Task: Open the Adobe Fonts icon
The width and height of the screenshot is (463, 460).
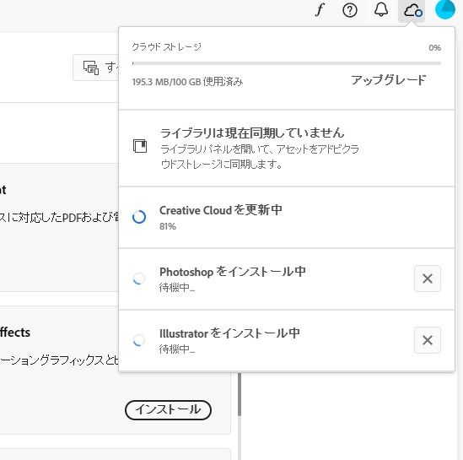Action: pos(320,10)
